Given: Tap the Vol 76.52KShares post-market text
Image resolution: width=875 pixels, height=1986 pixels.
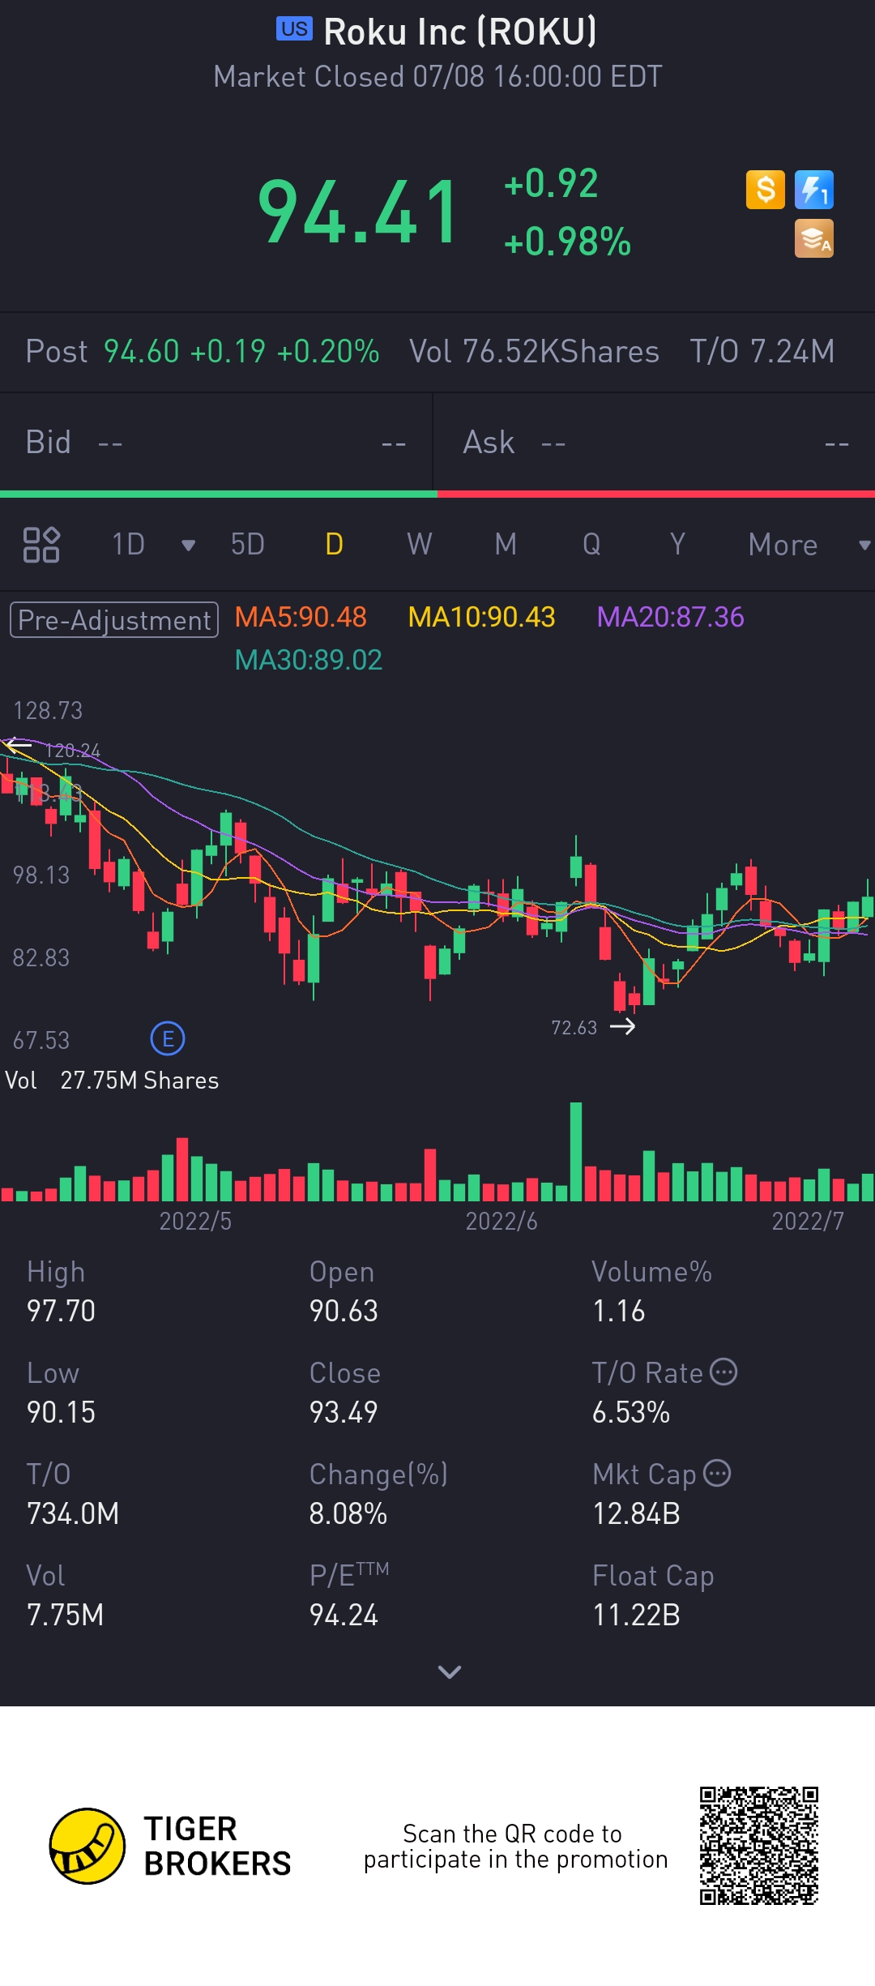Looking at the screenshot, I should [x=535, y=352].
